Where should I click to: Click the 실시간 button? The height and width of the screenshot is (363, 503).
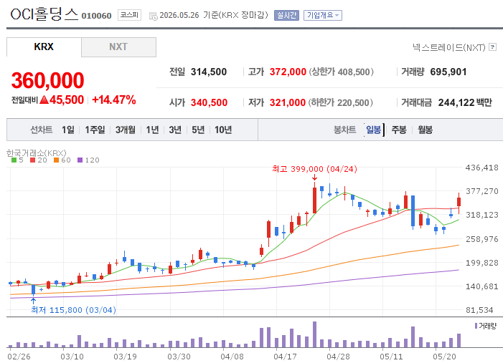[286, 15]
